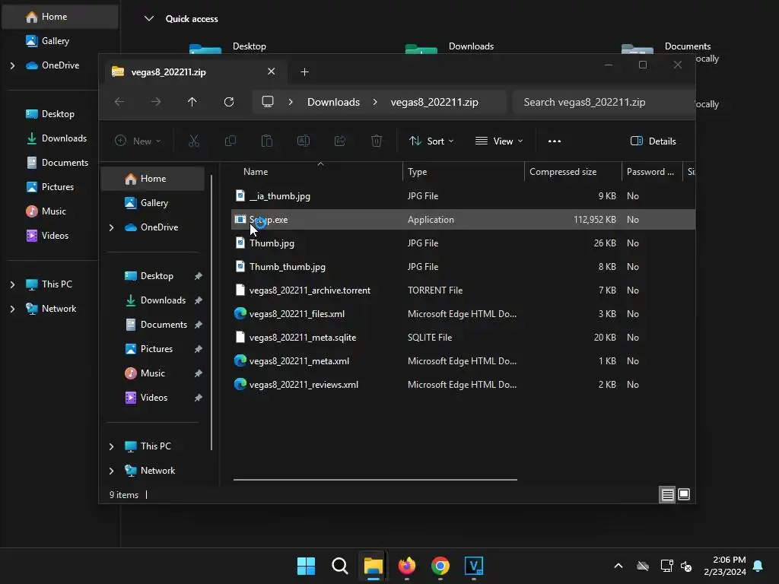Open the Sort dropdown menu
Viewport: 779px width, 584px height.
(x=431, y=141)
